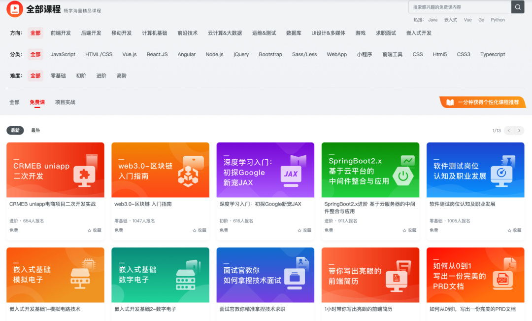Image resolution: width=532 pixels, height=321 pixels.
Task: Click 全部课程 page heading
Action: coord(43,9)
